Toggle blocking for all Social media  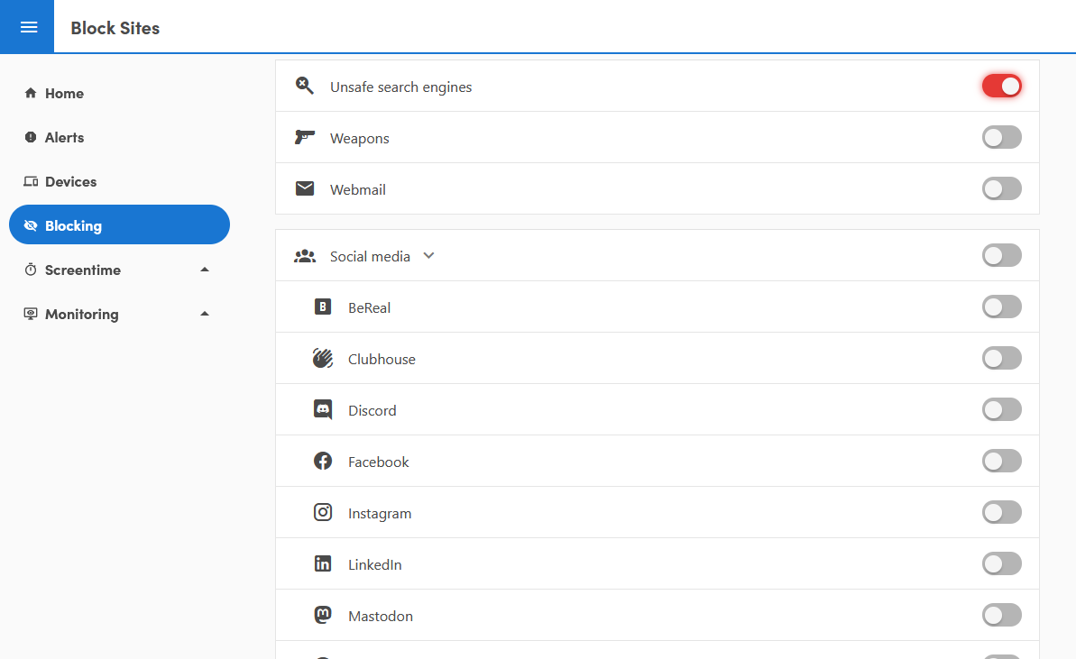[x=1001, y=256]
